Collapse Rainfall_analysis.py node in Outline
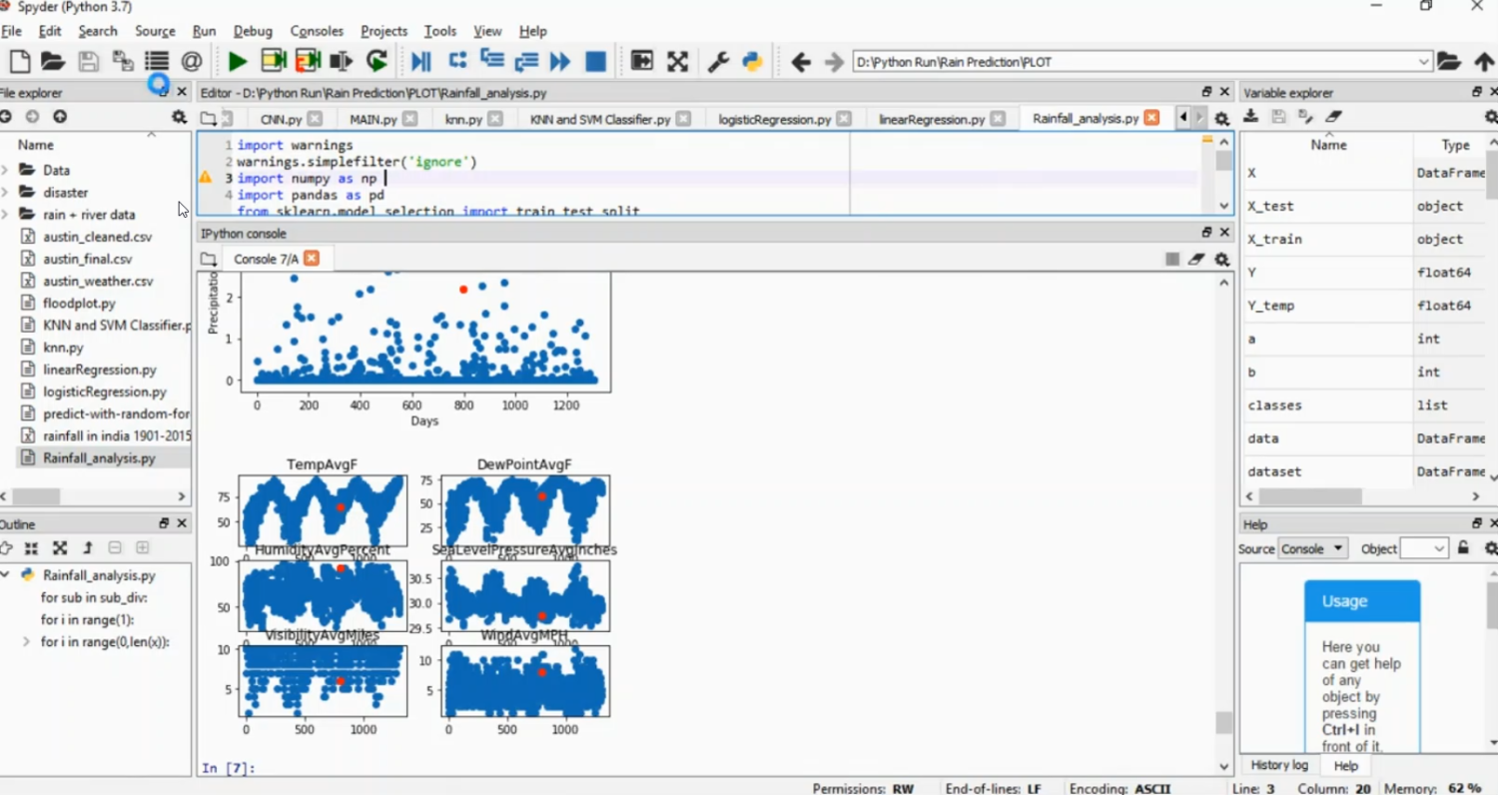This screenshot has height=795, width=1498. tap(6, 575)
